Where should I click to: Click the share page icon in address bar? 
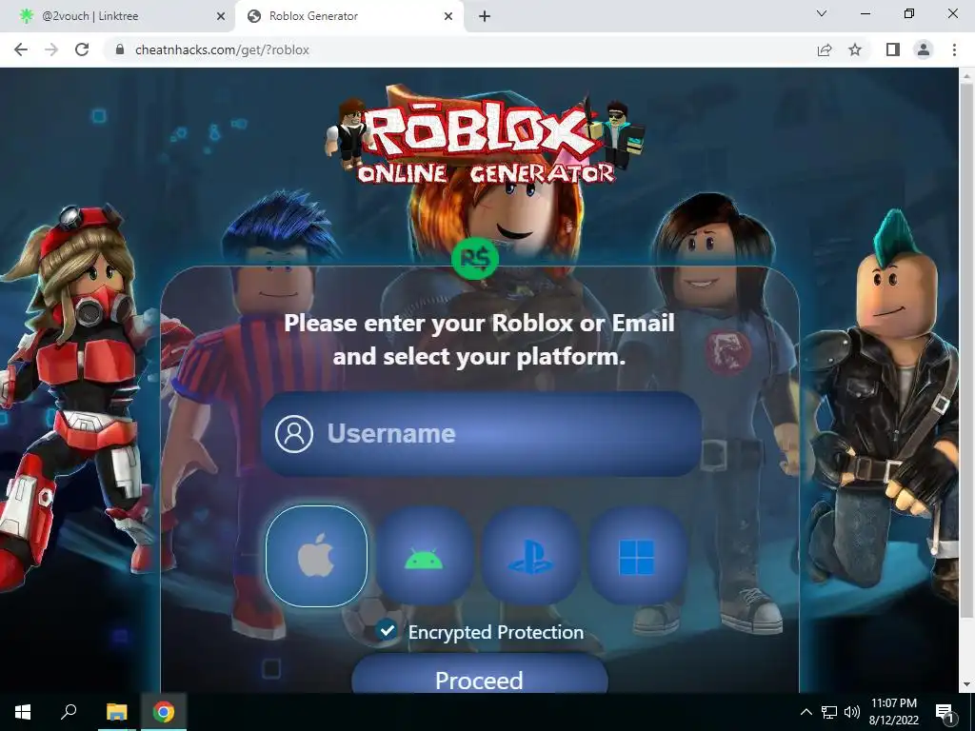[825, 49]
